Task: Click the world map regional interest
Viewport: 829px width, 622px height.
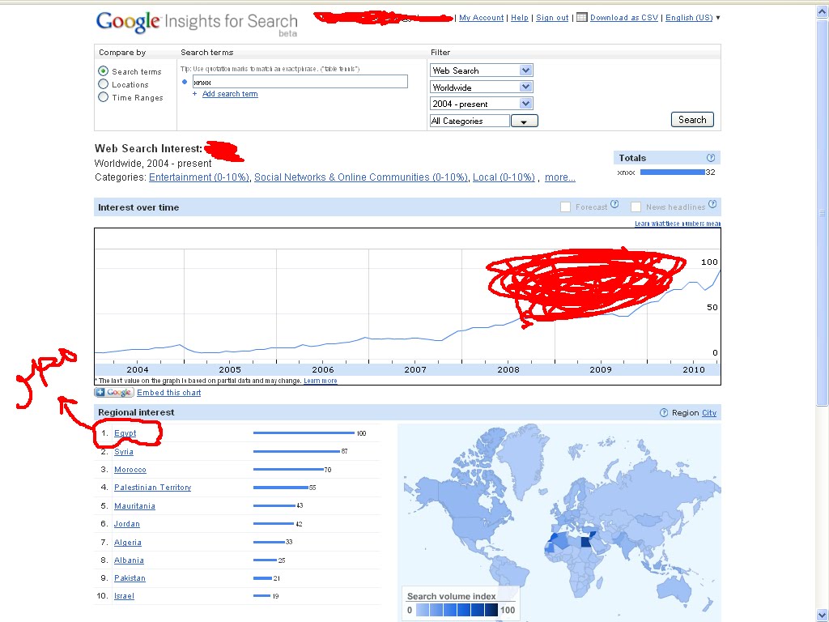Action: [559, 522]
